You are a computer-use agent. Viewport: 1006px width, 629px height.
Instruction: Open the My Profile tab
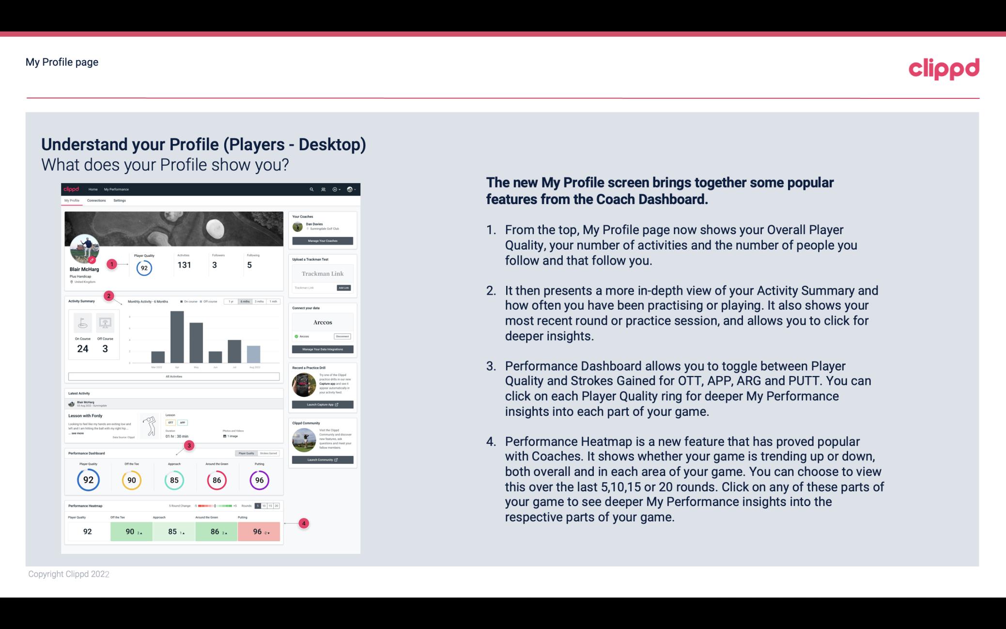coord(73,202)
